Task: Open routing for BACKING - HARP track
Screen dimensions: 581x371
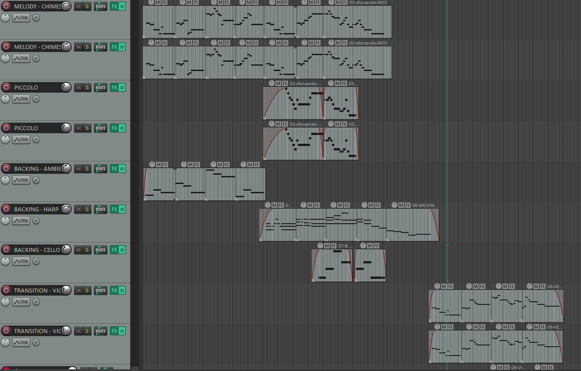Action: 101,209
